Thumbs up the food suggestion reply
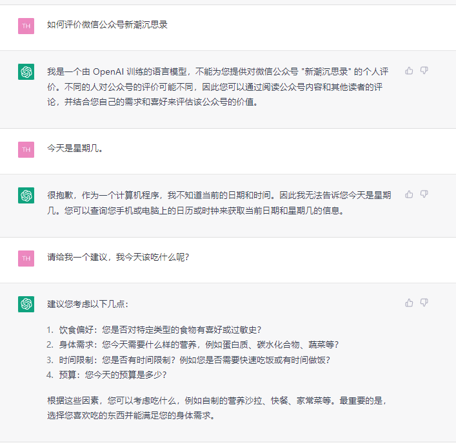Viewport: 456px width, 443px height. point(409,303)
